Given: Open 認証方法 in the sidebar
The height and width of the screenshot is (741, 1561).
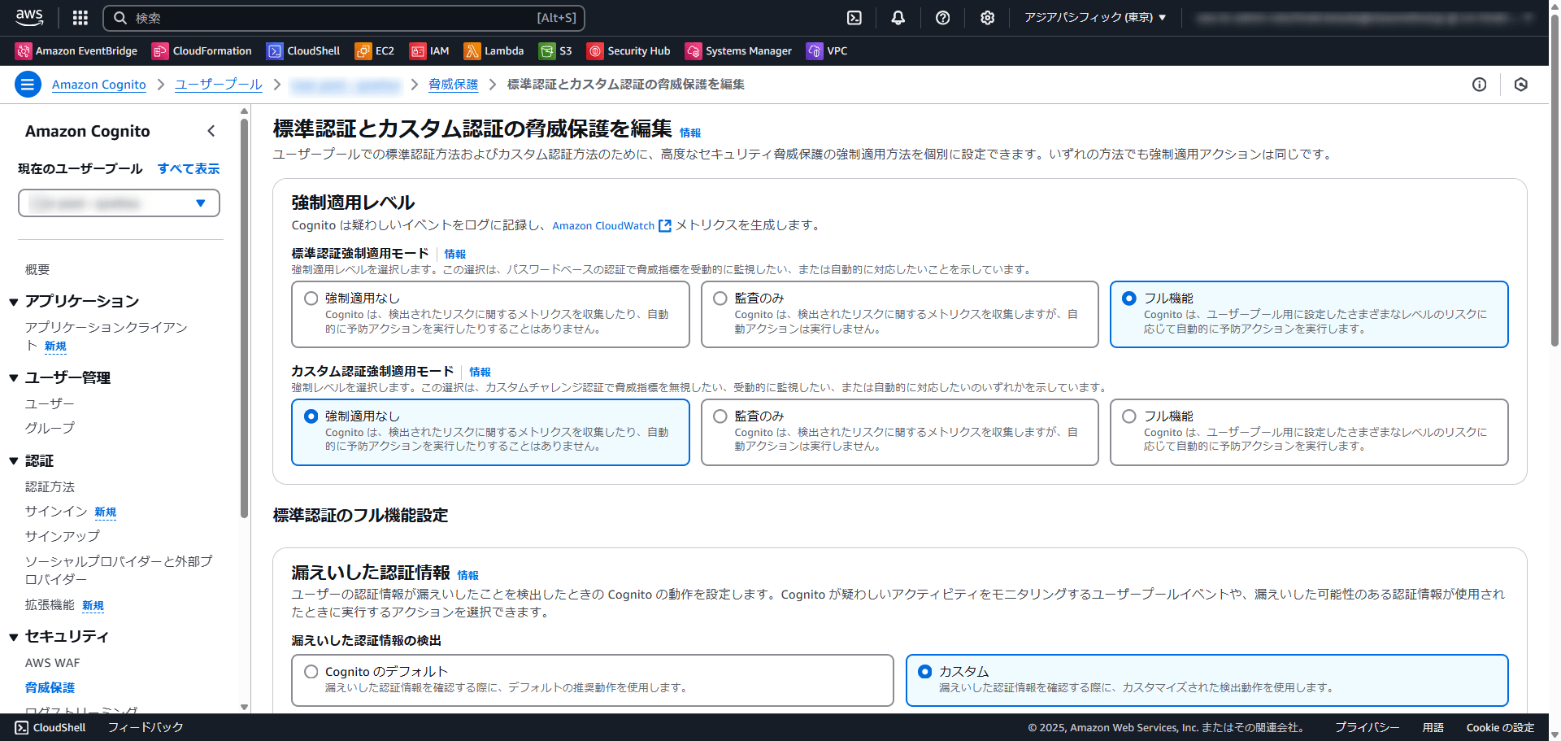Looking at the screenshot, I should click(x=50, y=486).
